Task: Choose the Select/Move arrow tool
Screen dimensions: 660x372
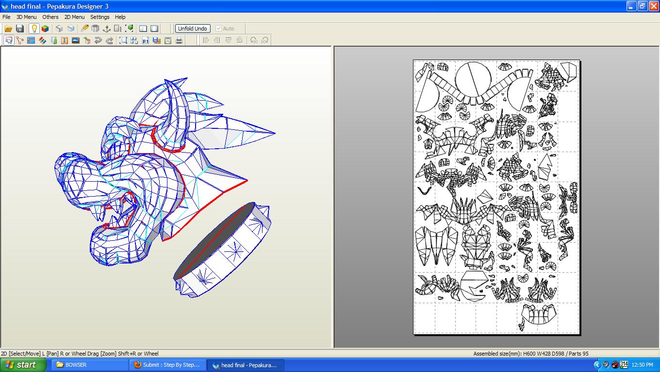Action: coord(9,40)
